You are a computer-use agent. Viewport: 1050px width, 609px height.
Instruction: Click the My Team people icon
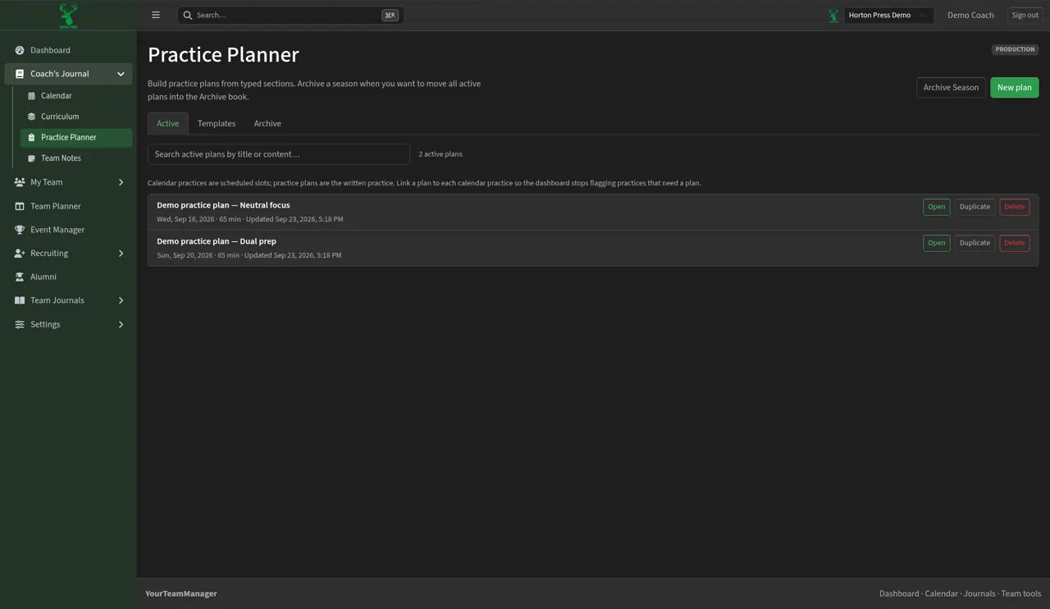coord(20,182)
